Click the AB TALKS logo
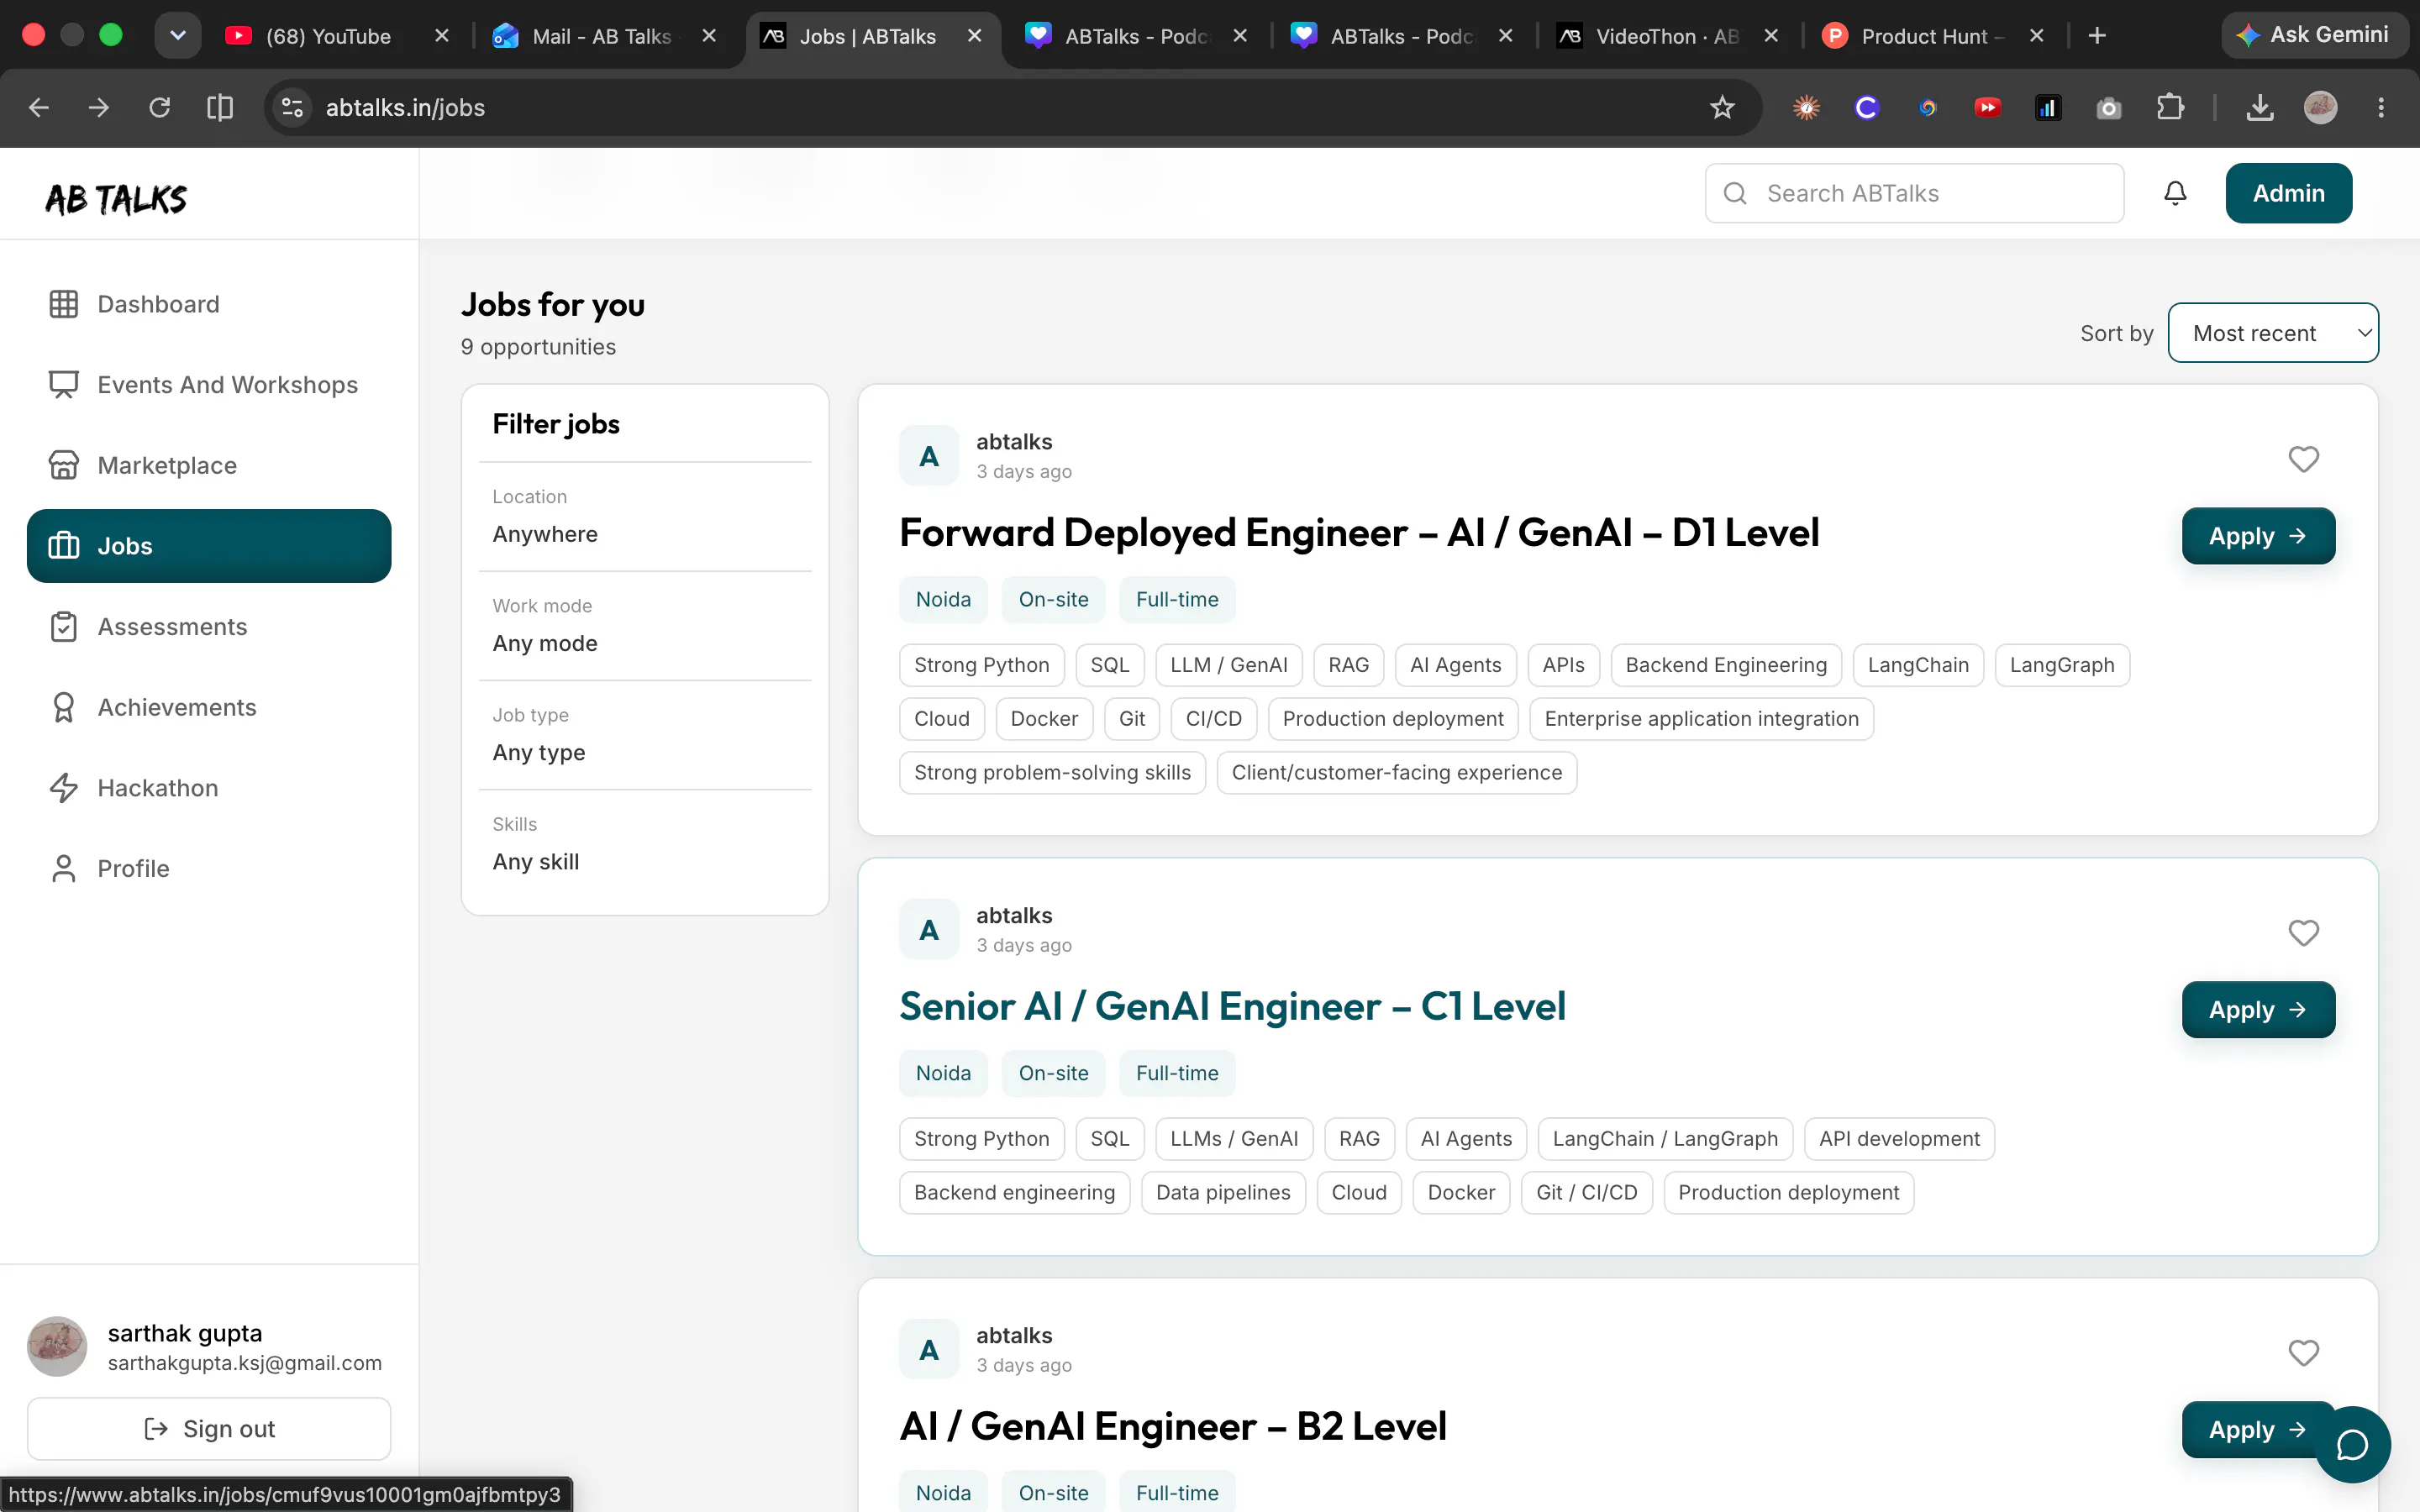Screen dimensions: 2420x1512 pos(116,199)
